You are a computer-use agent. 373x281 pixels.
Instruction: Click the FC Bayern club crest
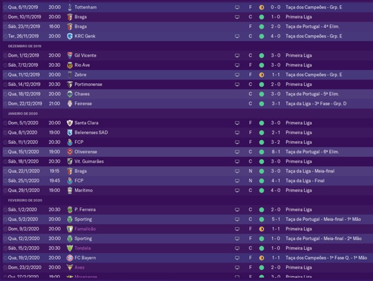pos(70,257)
